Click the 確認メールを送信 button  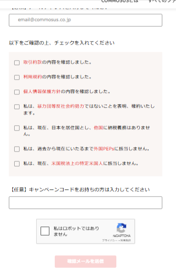86,261
